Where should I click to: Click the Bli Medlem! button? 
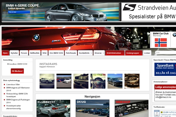[17, 71]
